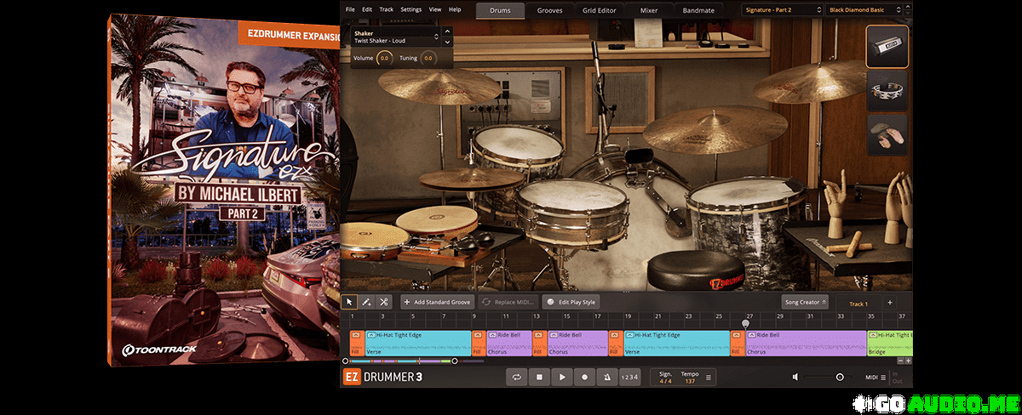This screenshot has width=1022, height=415.
Task: Click the record button
Action: pyautogui.click(x=584, y=377)
